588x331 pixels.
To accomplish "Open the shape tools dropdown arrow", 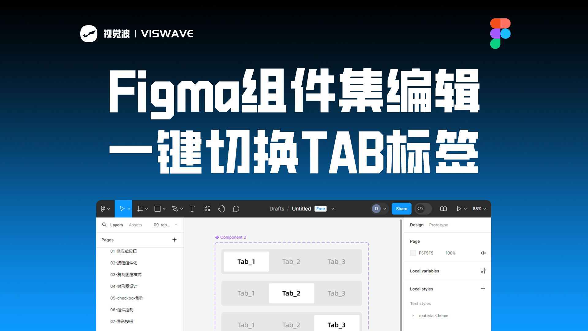I will click(x=164, y=209).
